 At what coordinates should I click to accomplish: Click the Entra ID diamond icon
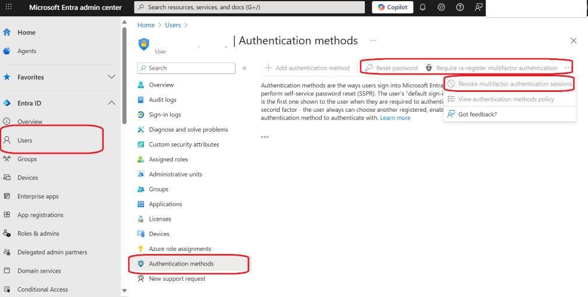[x=7, y=103]
